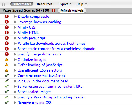Open the Minify HTML link

(x=28, y=33)
